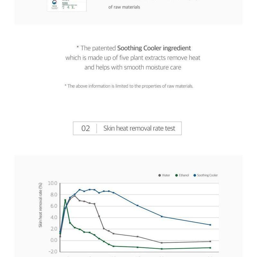Click the 6.0 y-axis tick label
The height and width of the screenshot is (257, 257).
[54, 206]
